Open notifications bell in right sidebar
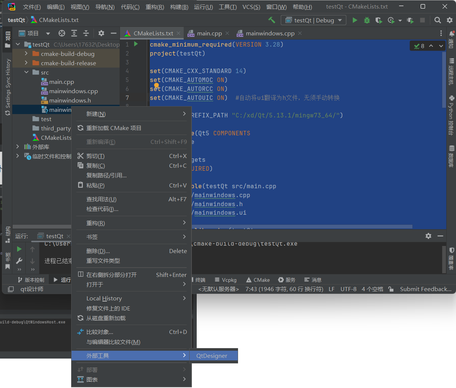This screenshot has height=388, width=456. click(452, 34)
